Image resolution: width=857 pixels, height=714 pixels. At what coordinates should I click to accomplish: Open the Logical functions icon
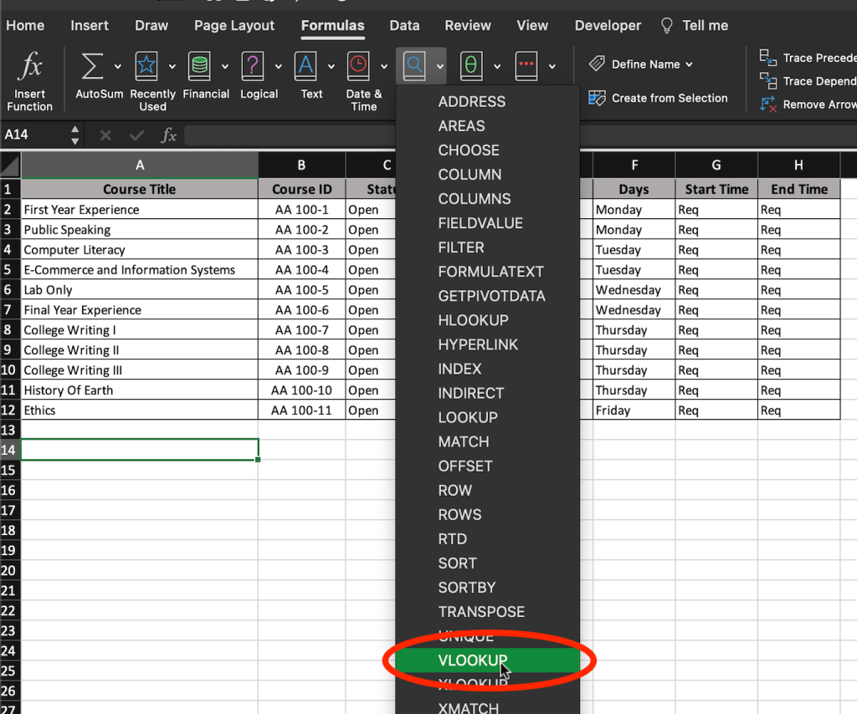[x=253, y=67]
